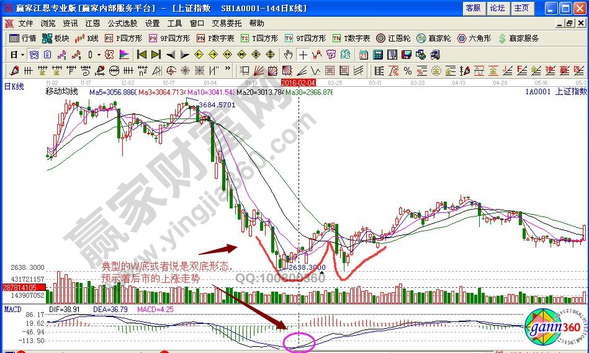Select the Gann fan angle tool
Screen dimensions: 589x353
pyautogui.click(x=258, y=70)
